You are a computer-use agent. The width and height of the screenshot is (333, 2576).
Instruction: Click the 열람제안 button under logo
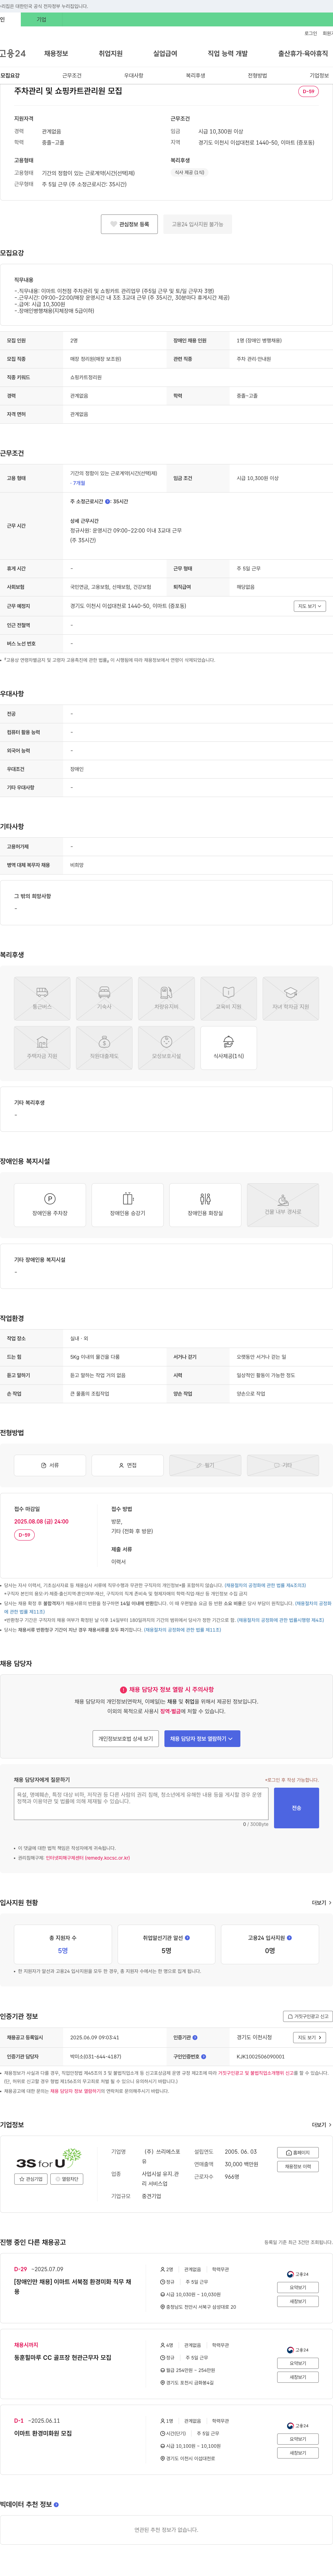68,2179
